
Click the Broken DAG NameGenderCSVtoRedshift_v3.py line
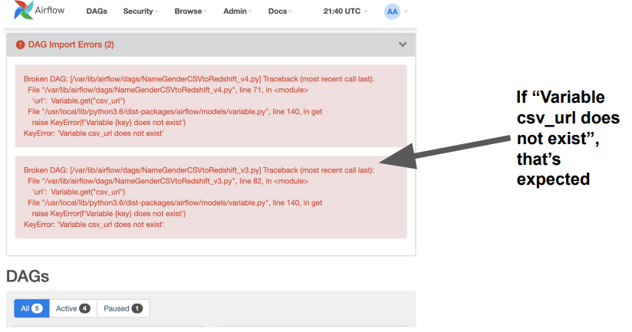199,170
